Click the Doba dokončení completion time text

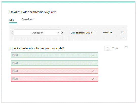coord(81,33)
